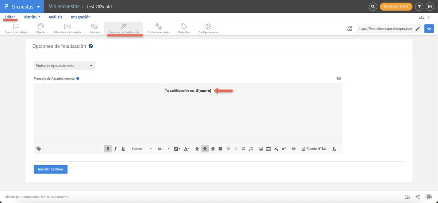This screenshot has height=203, width=438.
Task: Open the Fuente font dropdown
Action: [142, 149]
